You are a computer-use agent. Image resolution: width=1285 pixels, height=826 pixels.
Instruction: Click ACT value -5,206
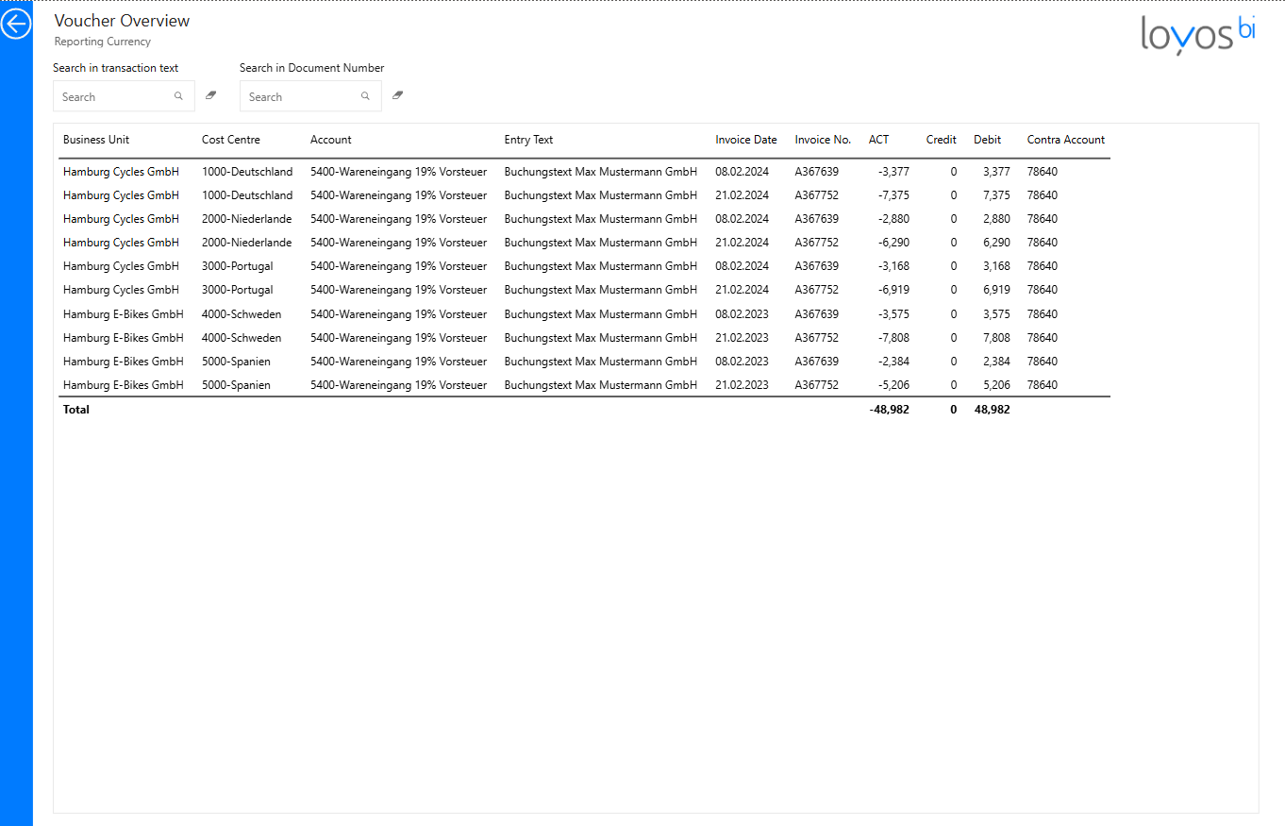pyautogui.click(x=893, y=385)
